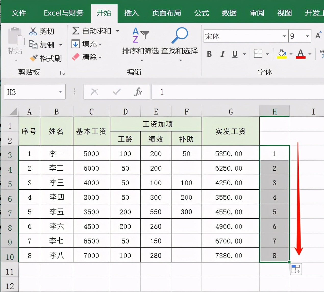
Task: Click the Fill Down icon
Action: point(76,44)
